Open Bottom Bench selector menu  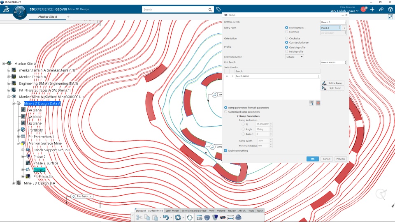(x=345, y=22)
